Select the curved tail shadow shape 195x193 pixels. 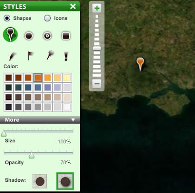coord(13,56)
